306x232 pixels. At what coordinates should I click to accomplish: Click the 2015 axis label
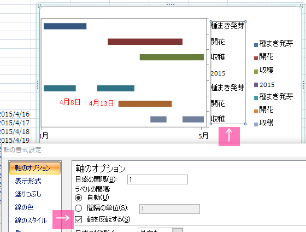click(218, 73)
